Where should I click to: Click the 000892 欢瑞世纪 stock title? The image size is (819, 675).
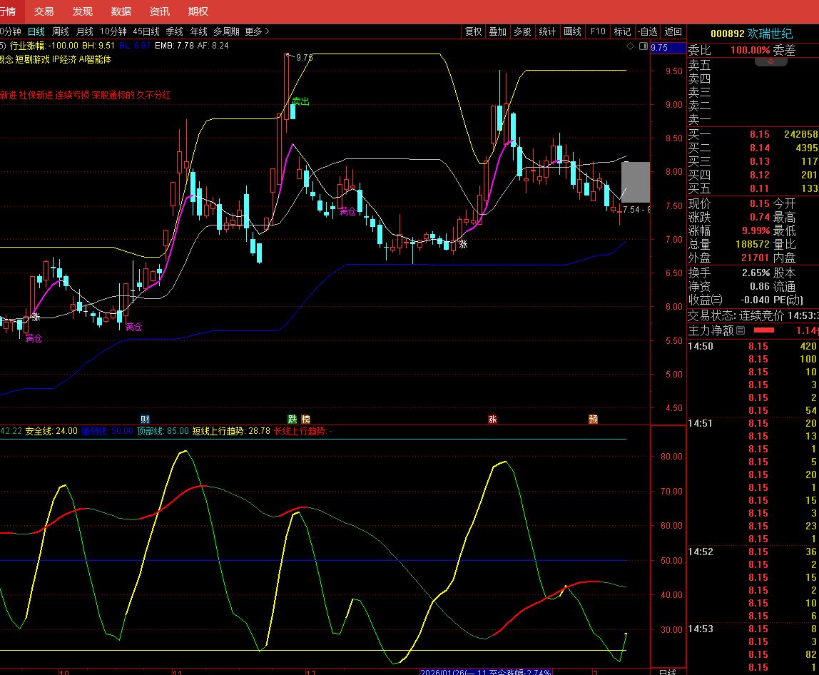(x=751, y=34)
